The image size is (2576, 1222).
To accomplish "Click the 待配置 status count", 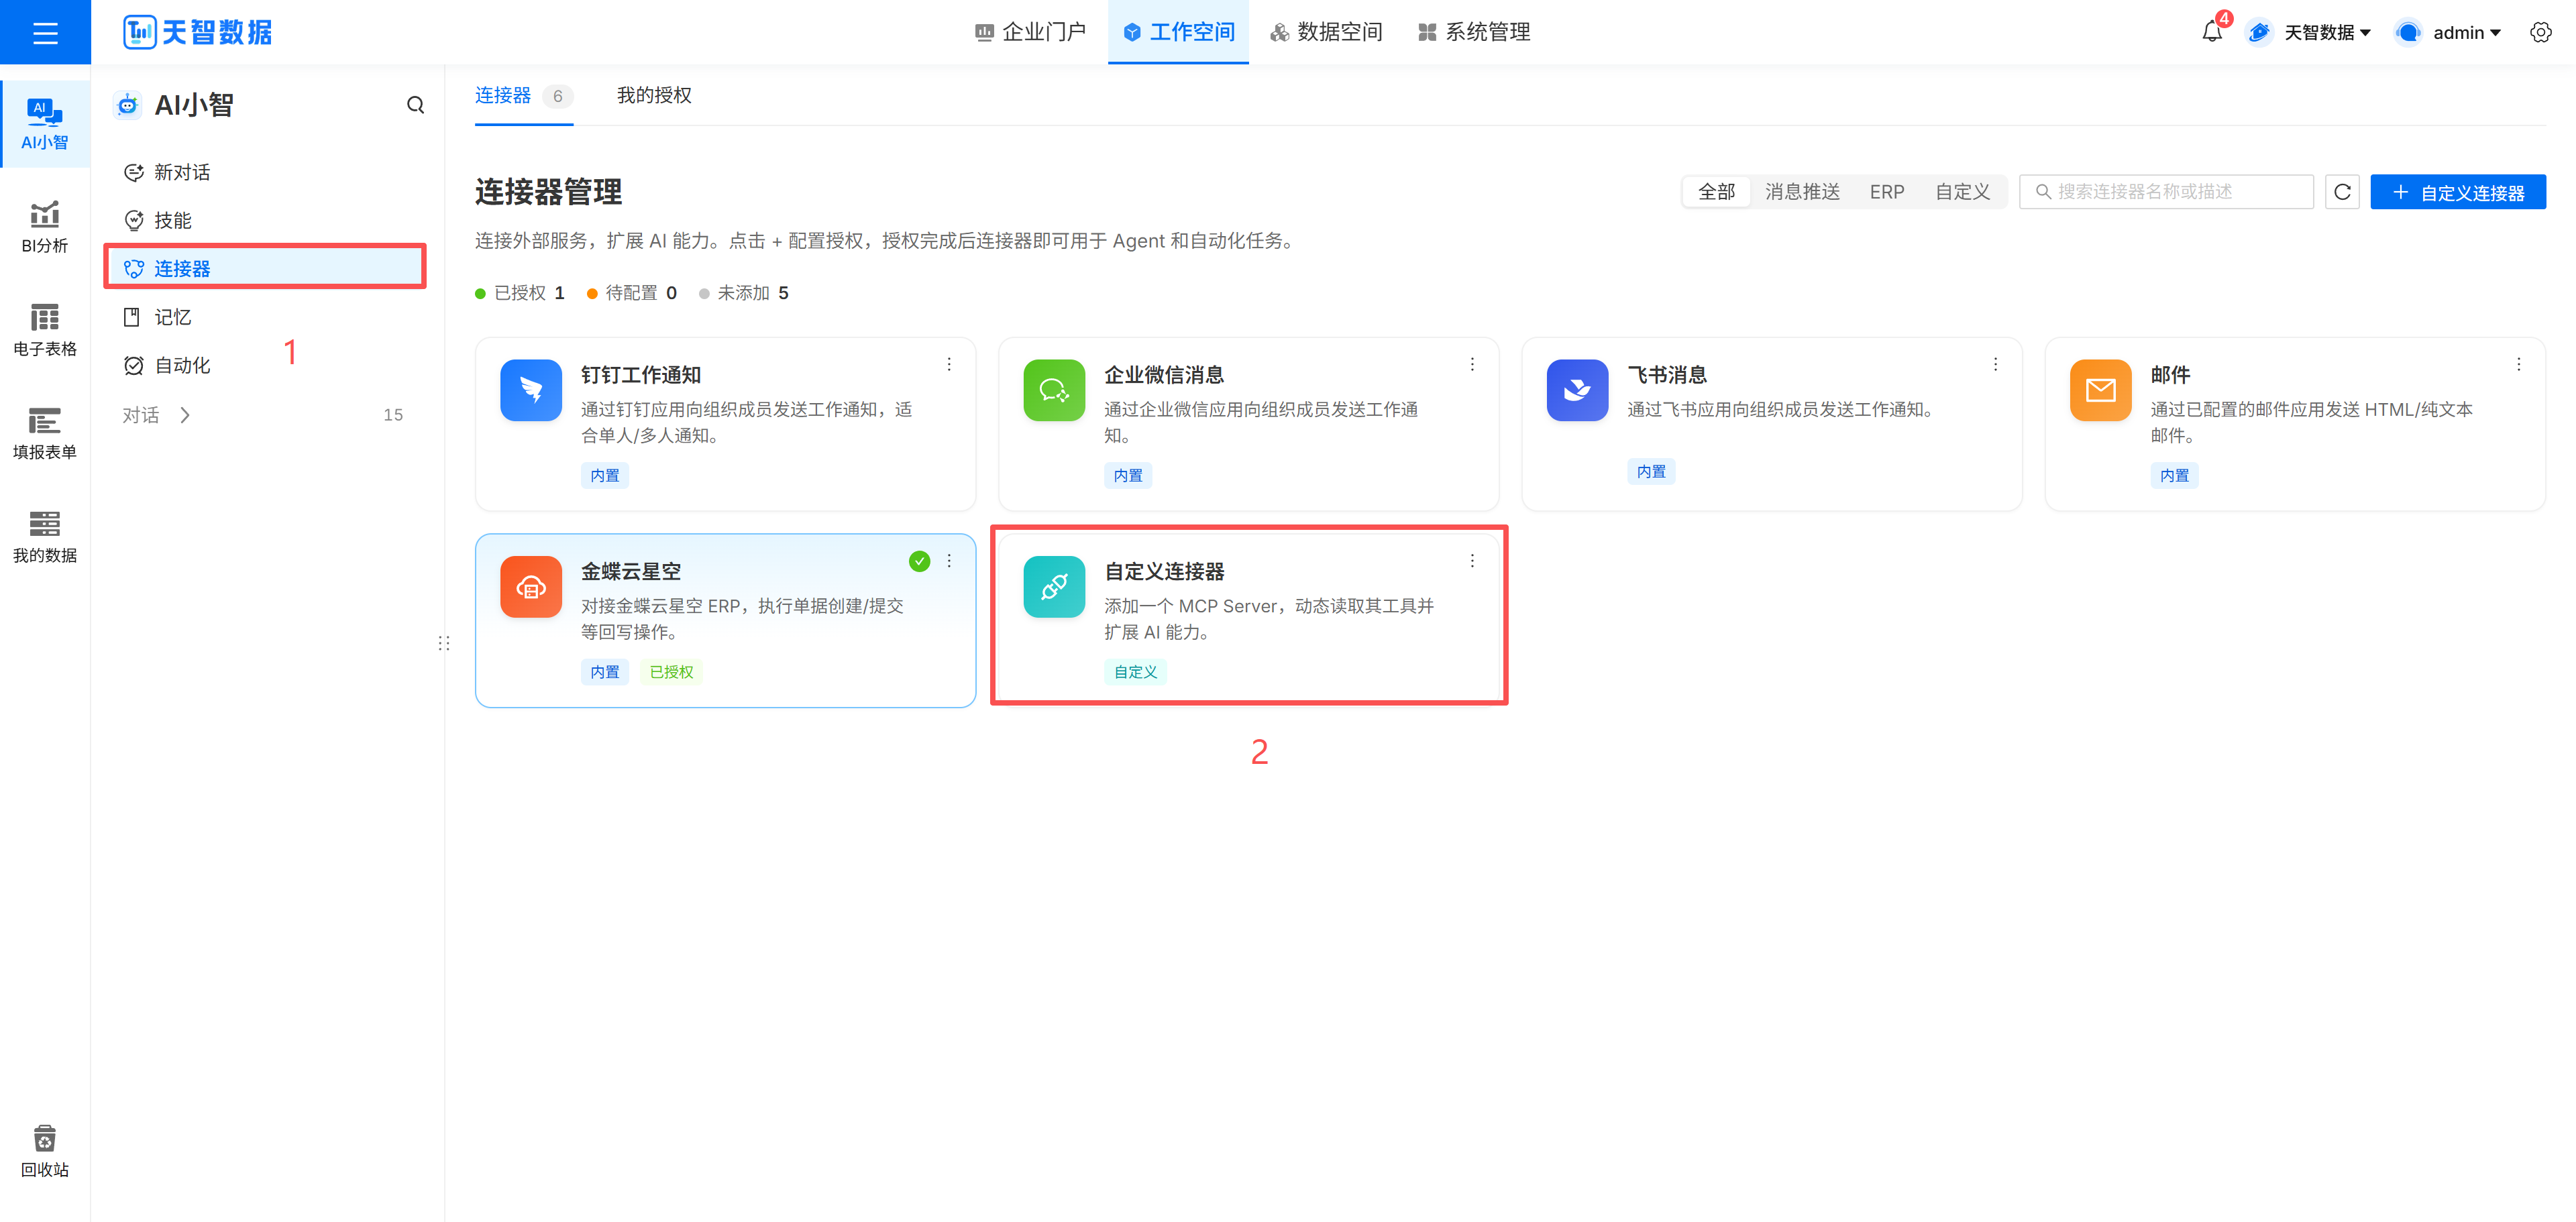I will pyautogui.click(x=632, y=293).
